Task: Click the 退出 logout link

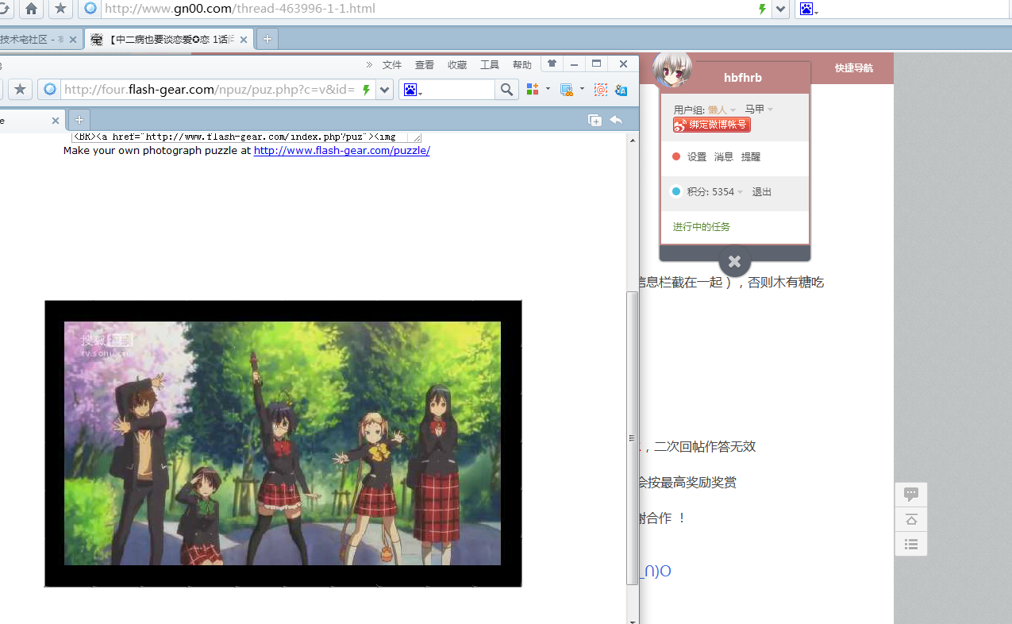Action: pos(762,192)
